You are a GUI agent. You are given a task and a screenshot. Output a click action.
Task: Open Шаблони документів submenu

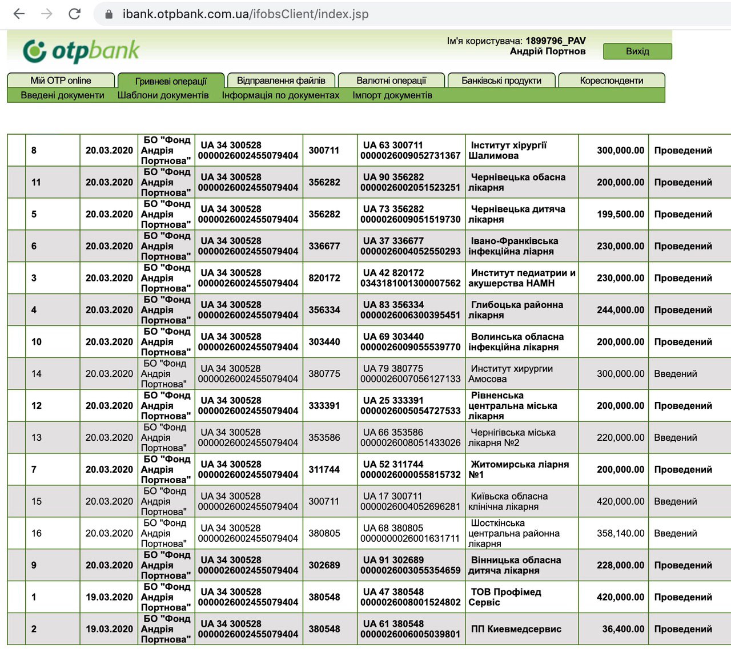pos(163,95)
